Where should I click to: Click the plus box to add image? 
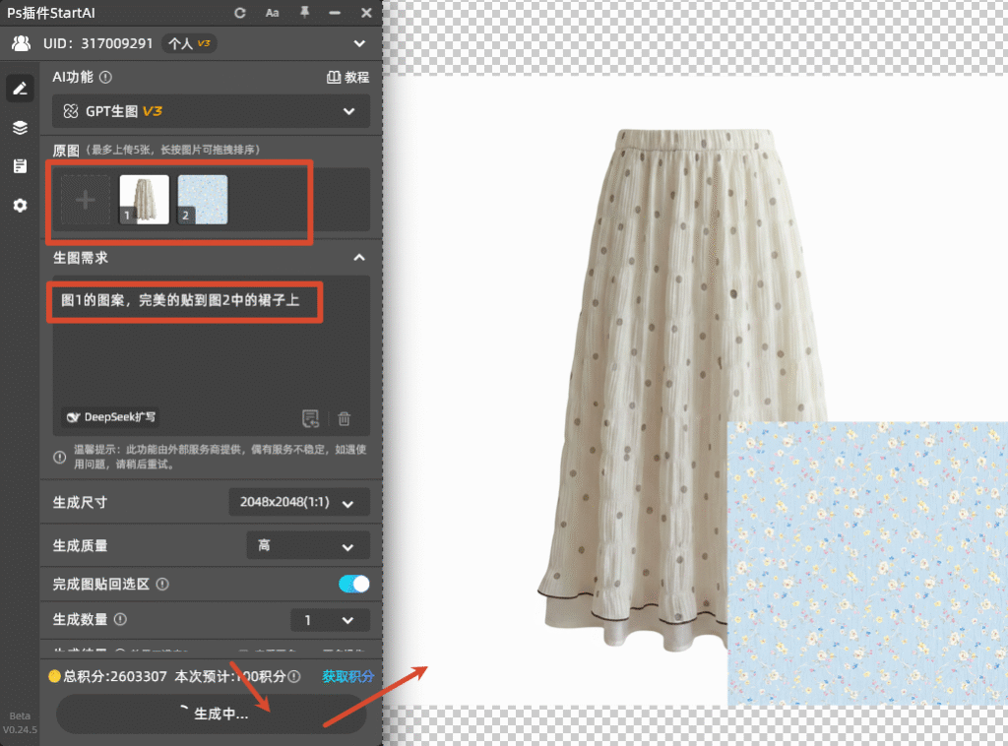[86, 200]
